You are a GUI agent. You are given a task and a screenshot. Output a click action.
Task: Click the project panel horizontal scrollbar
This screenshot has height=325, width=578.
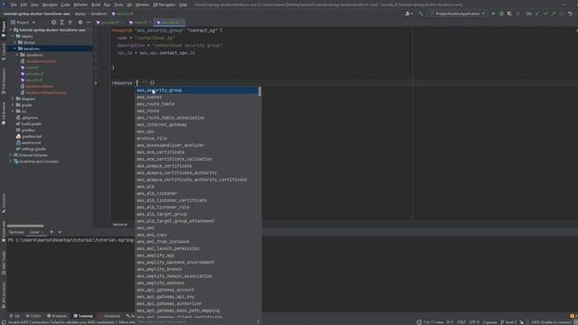[25, 226]
